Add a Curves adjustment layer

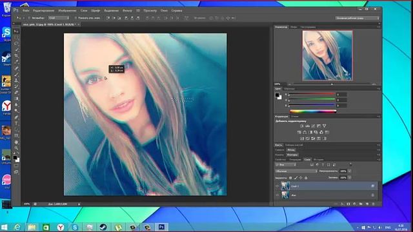[x=313, y=126]
